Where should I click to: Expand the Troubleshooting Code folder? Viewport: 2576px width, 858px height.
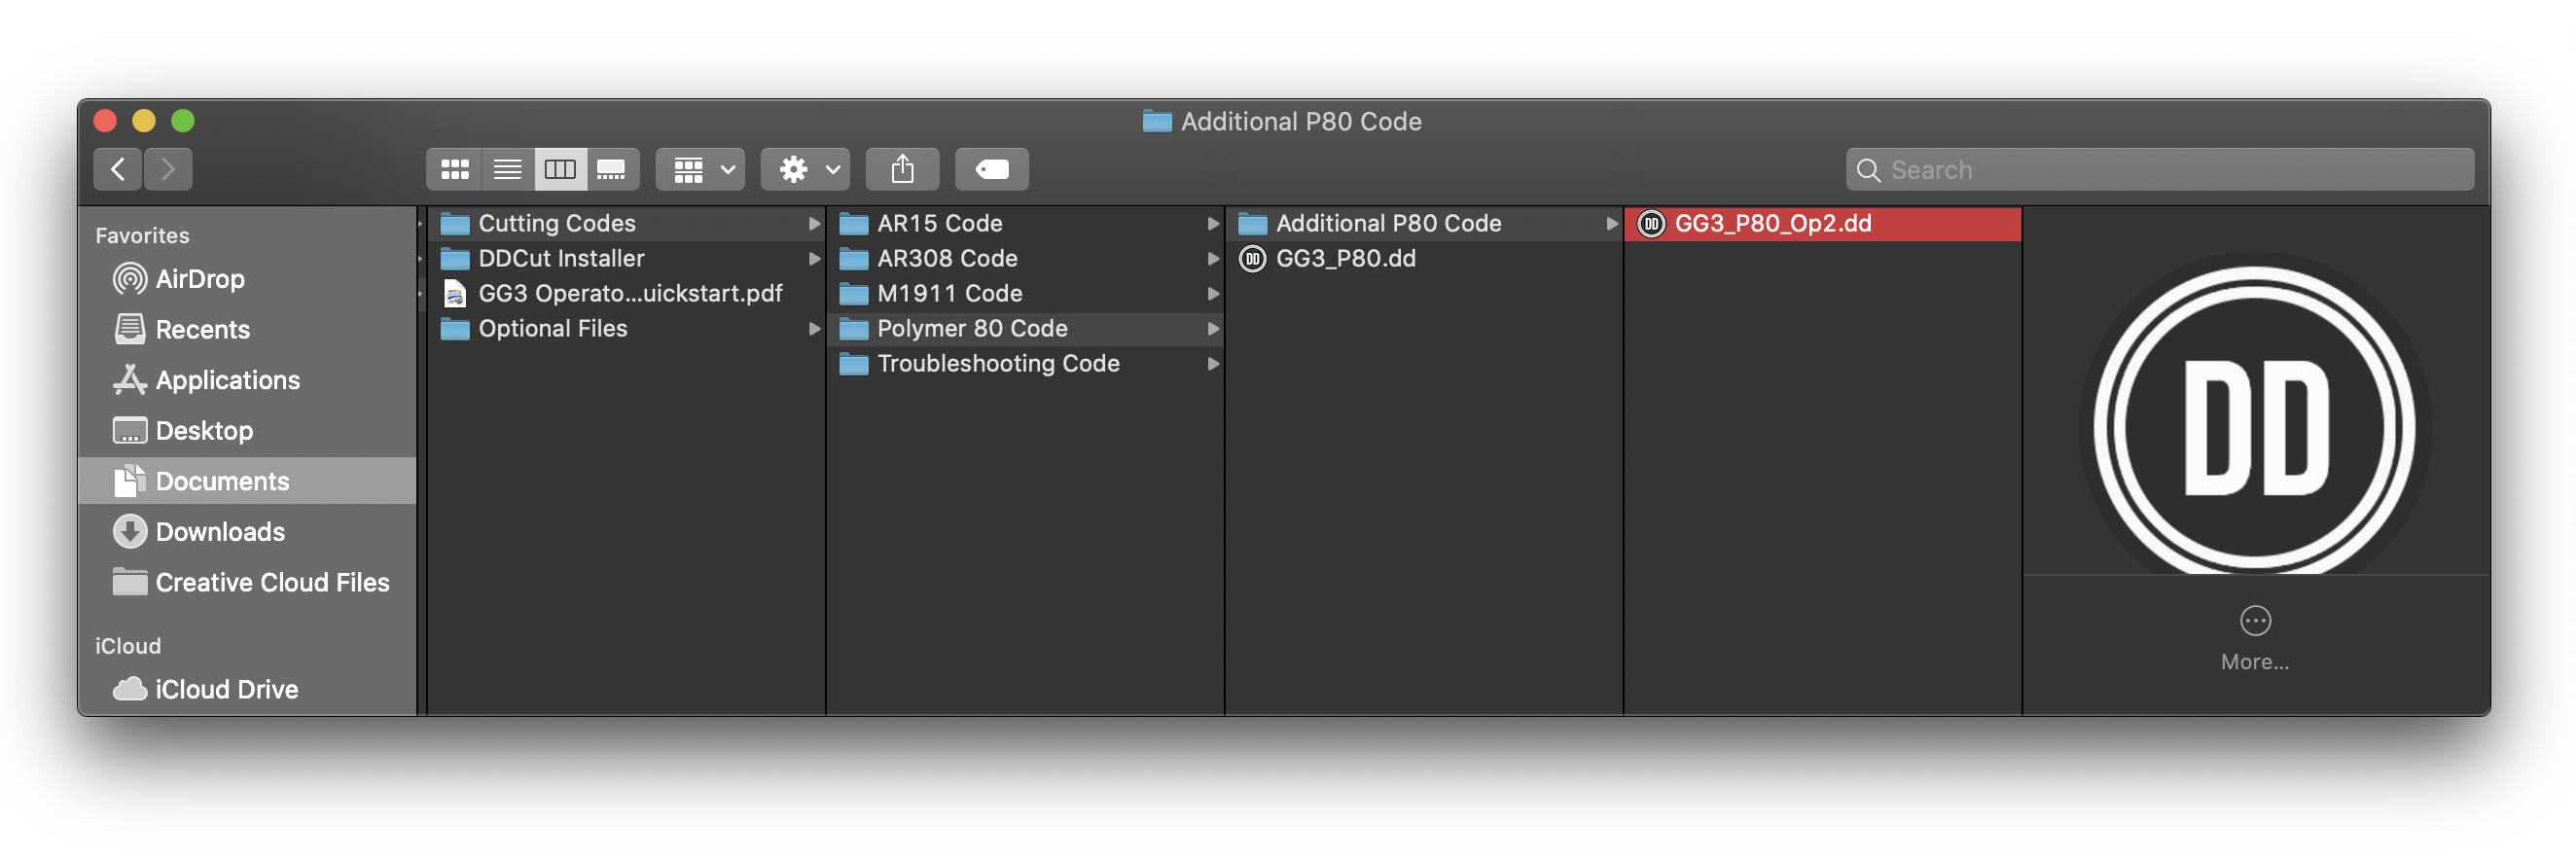coord(997,364)
